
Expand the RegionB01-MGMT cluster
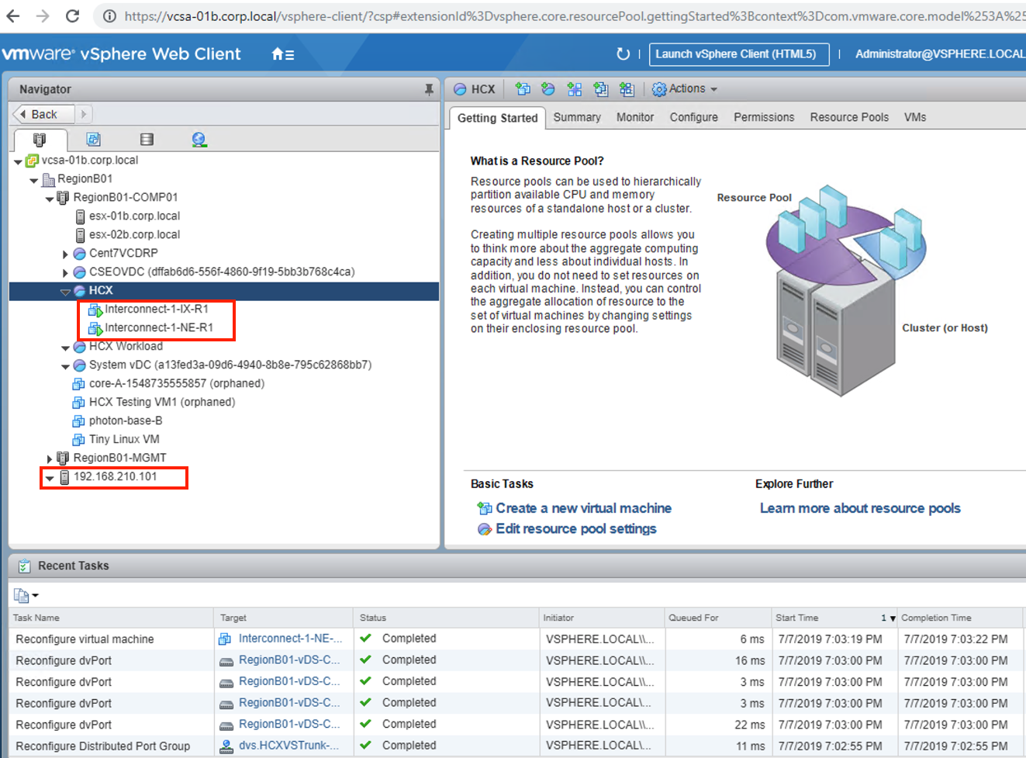50,459
